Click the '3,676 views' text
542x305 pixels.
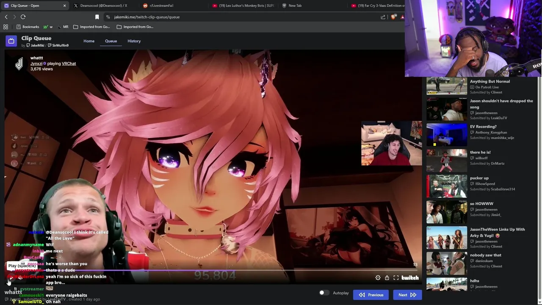(x=41, y=69)
